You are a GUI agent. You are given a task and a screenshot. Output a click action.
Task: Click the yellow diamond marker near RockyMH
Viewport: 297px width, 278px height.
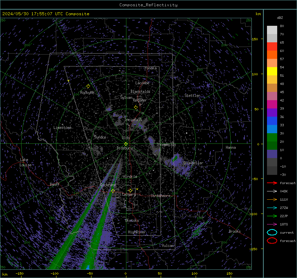[x=88, y=86]
